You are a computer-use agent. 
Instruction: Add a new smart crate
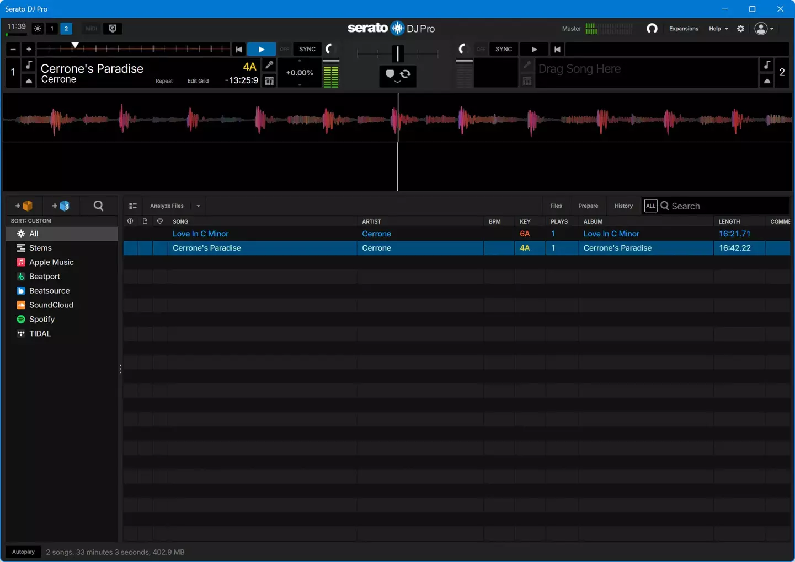coord(61,206)
